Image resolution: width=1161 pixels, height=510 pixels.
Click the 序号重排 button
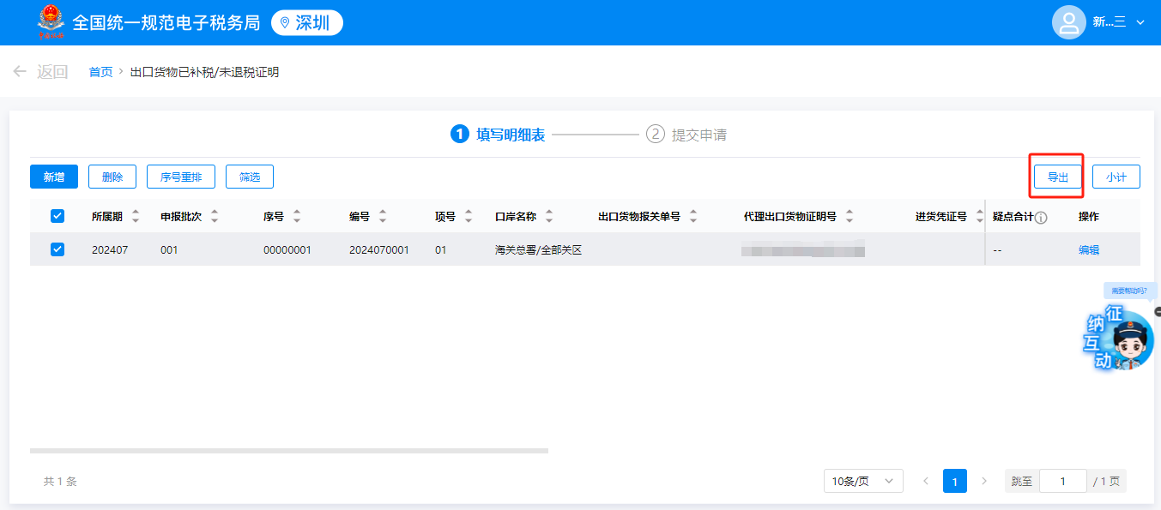tap(181, 177)
